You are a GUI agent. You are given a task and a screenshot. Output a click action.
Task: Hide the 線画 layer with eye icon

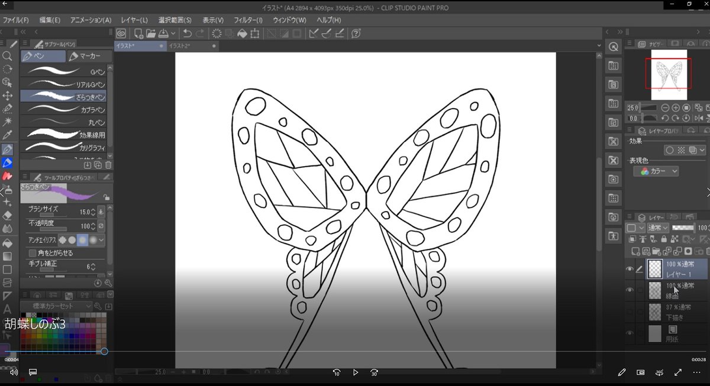pos(630,290)
